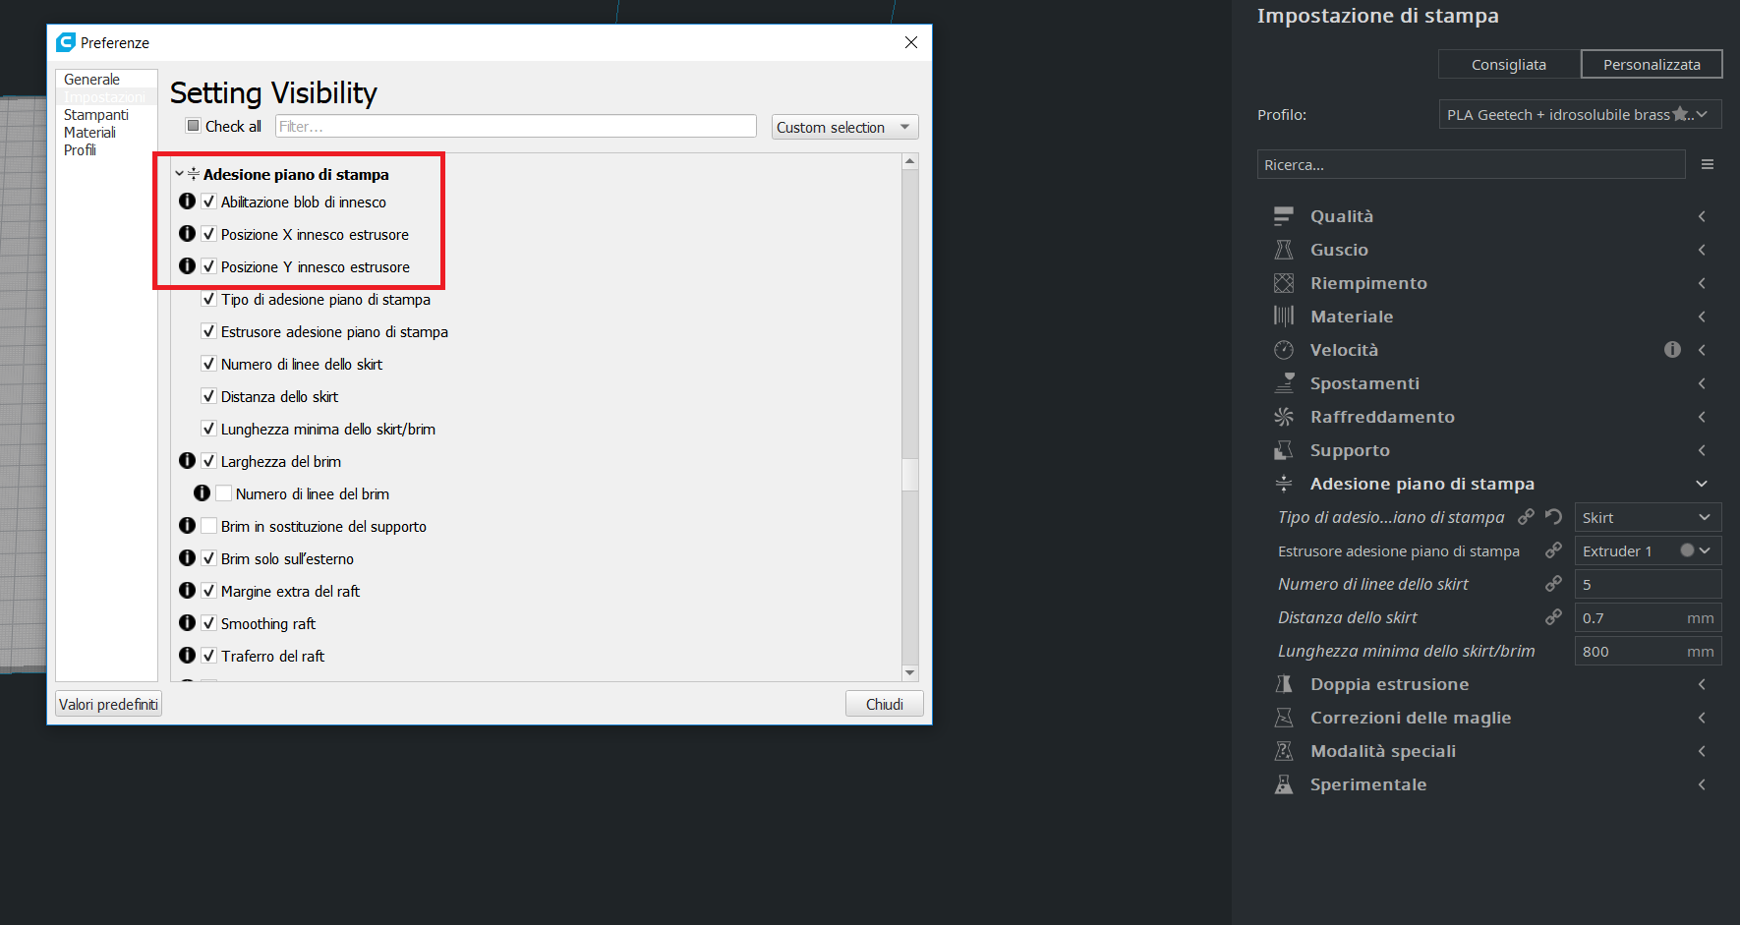Click the Riempimento category icon
This screenshot has height=925, width=1740.
[x=1284, y=283]
